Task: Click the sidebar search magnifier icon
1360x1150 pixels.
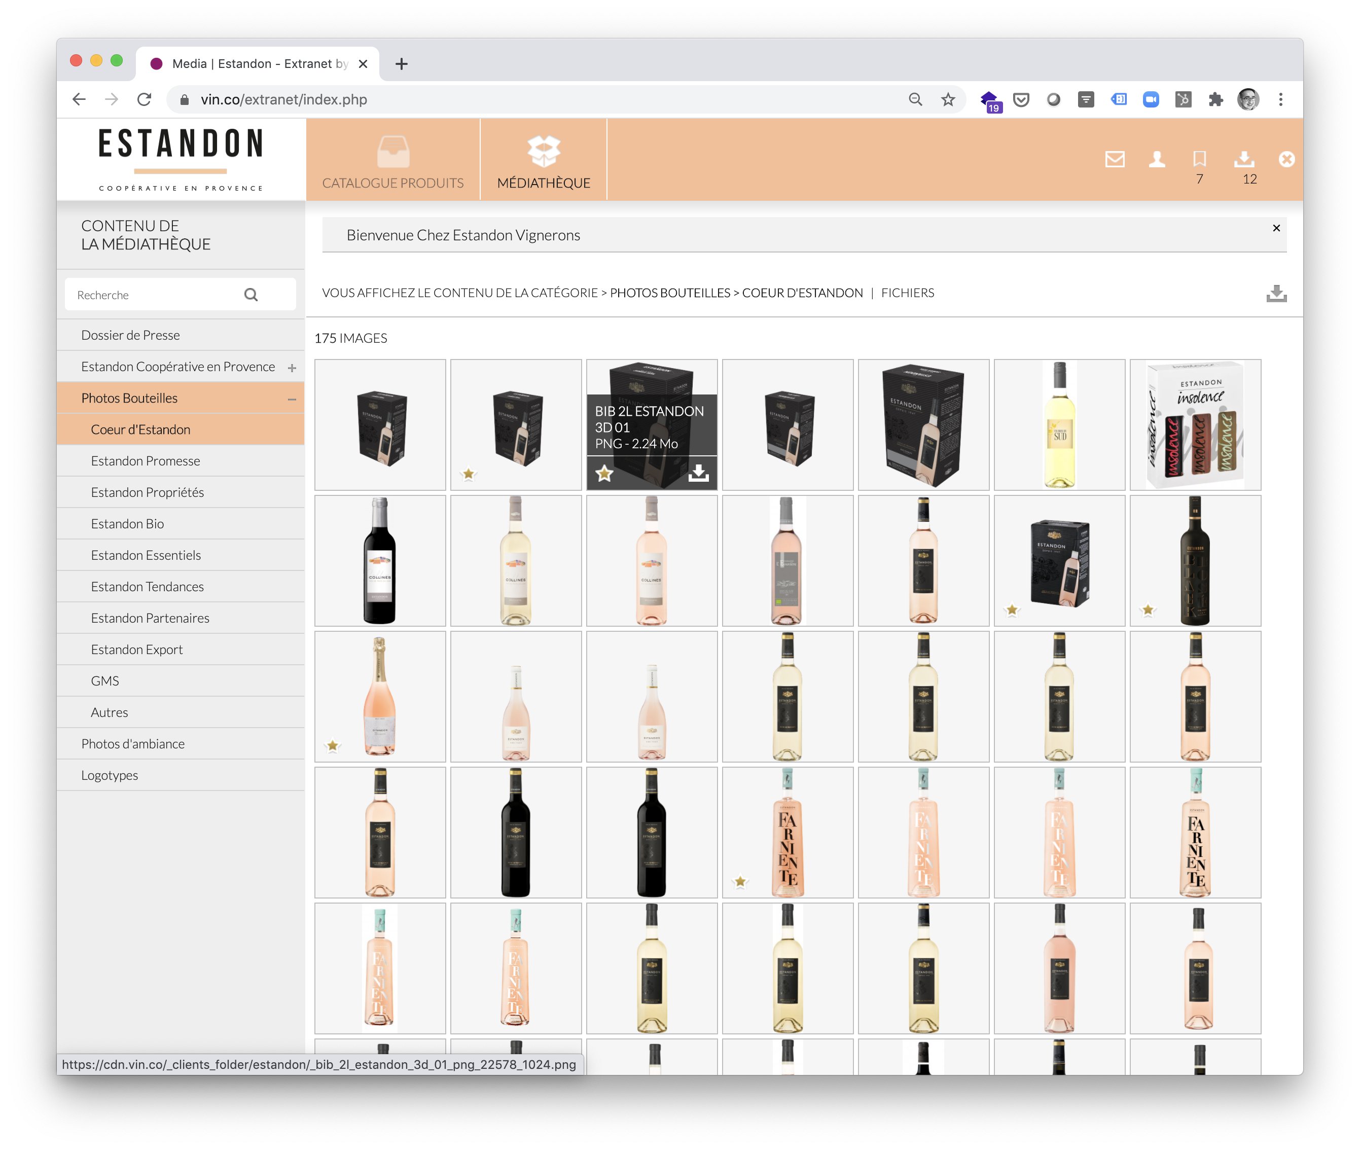Action: [x=251, y=295]
